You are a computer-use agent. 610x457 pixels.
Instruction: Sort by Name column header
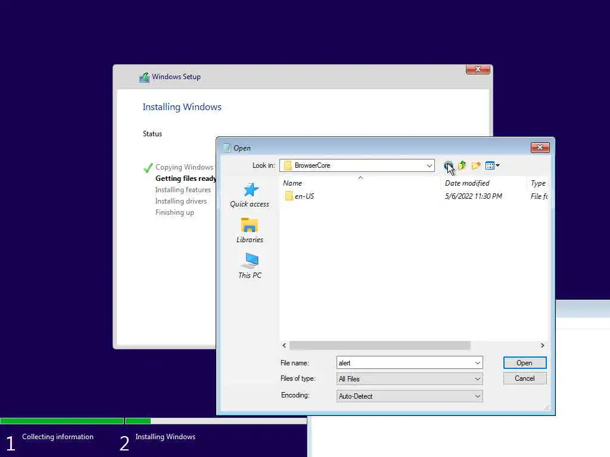(360, 183)
